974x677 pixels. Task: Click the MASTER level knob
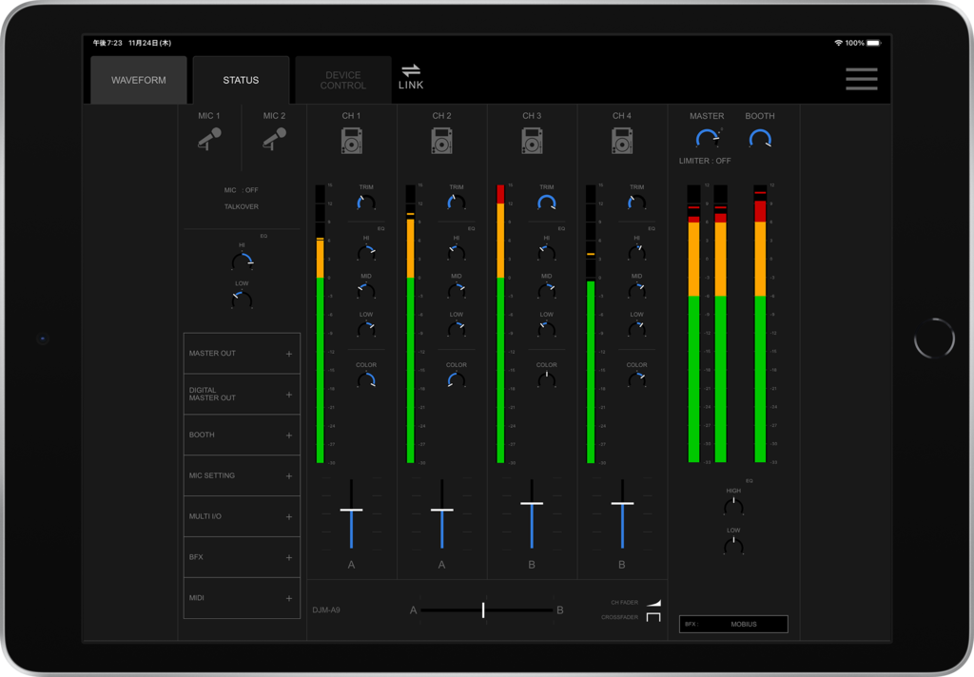707,140
